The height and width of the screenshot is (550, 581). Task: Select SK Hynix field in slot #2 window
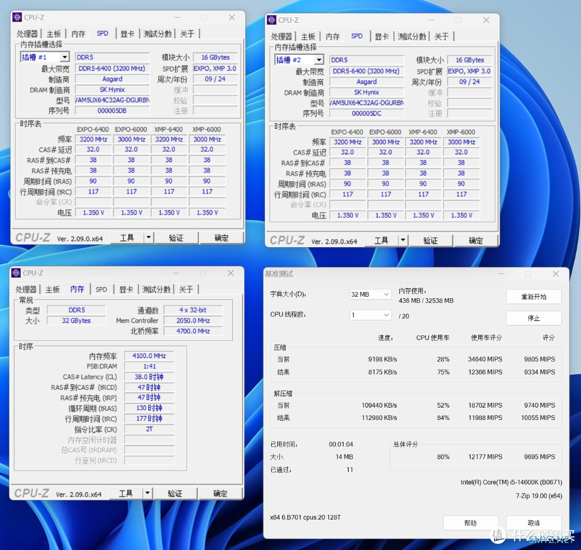(366, 92)
